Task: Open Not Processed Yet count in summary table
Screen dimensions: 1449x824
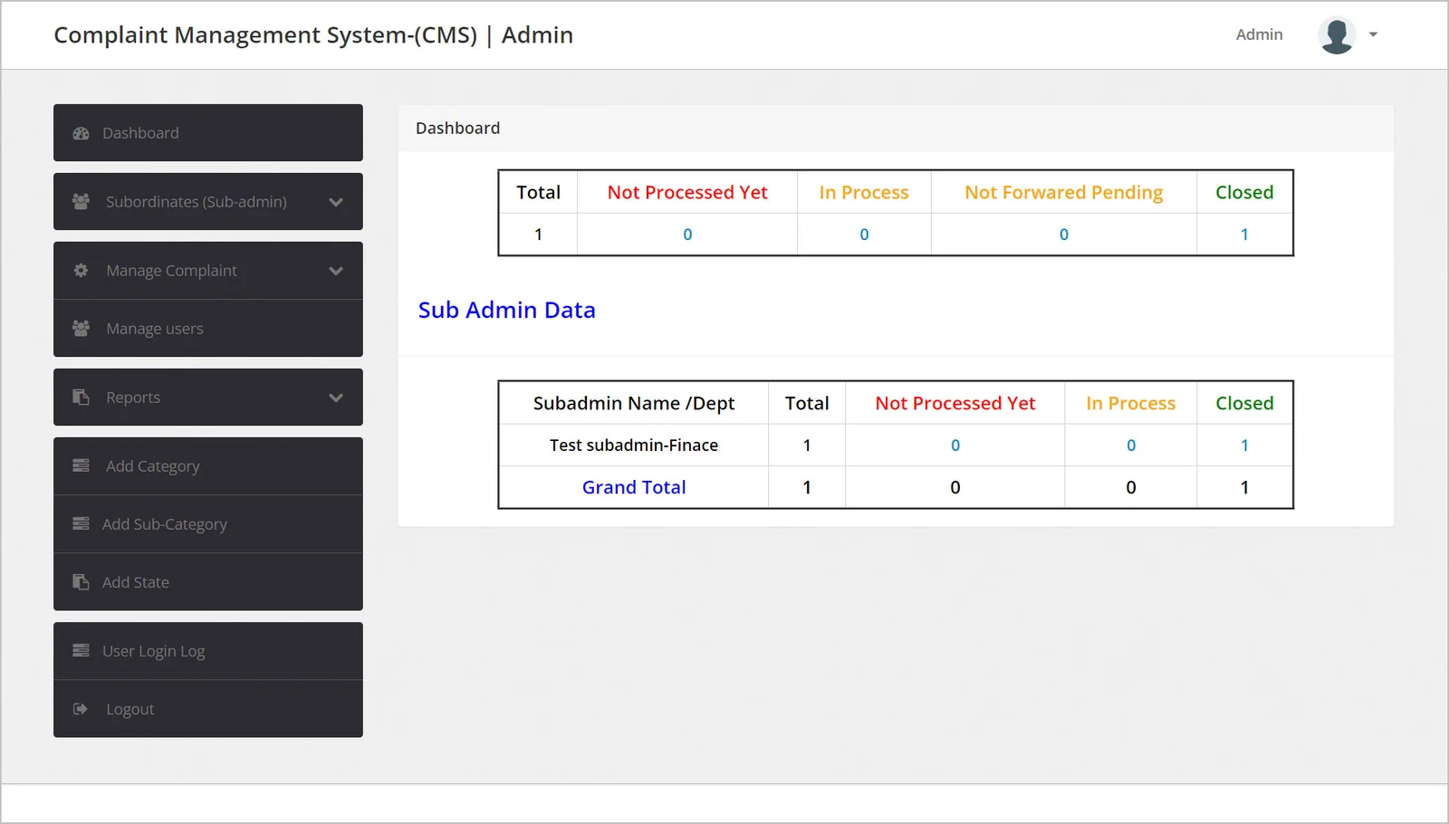Action: (x=687, y=235)
